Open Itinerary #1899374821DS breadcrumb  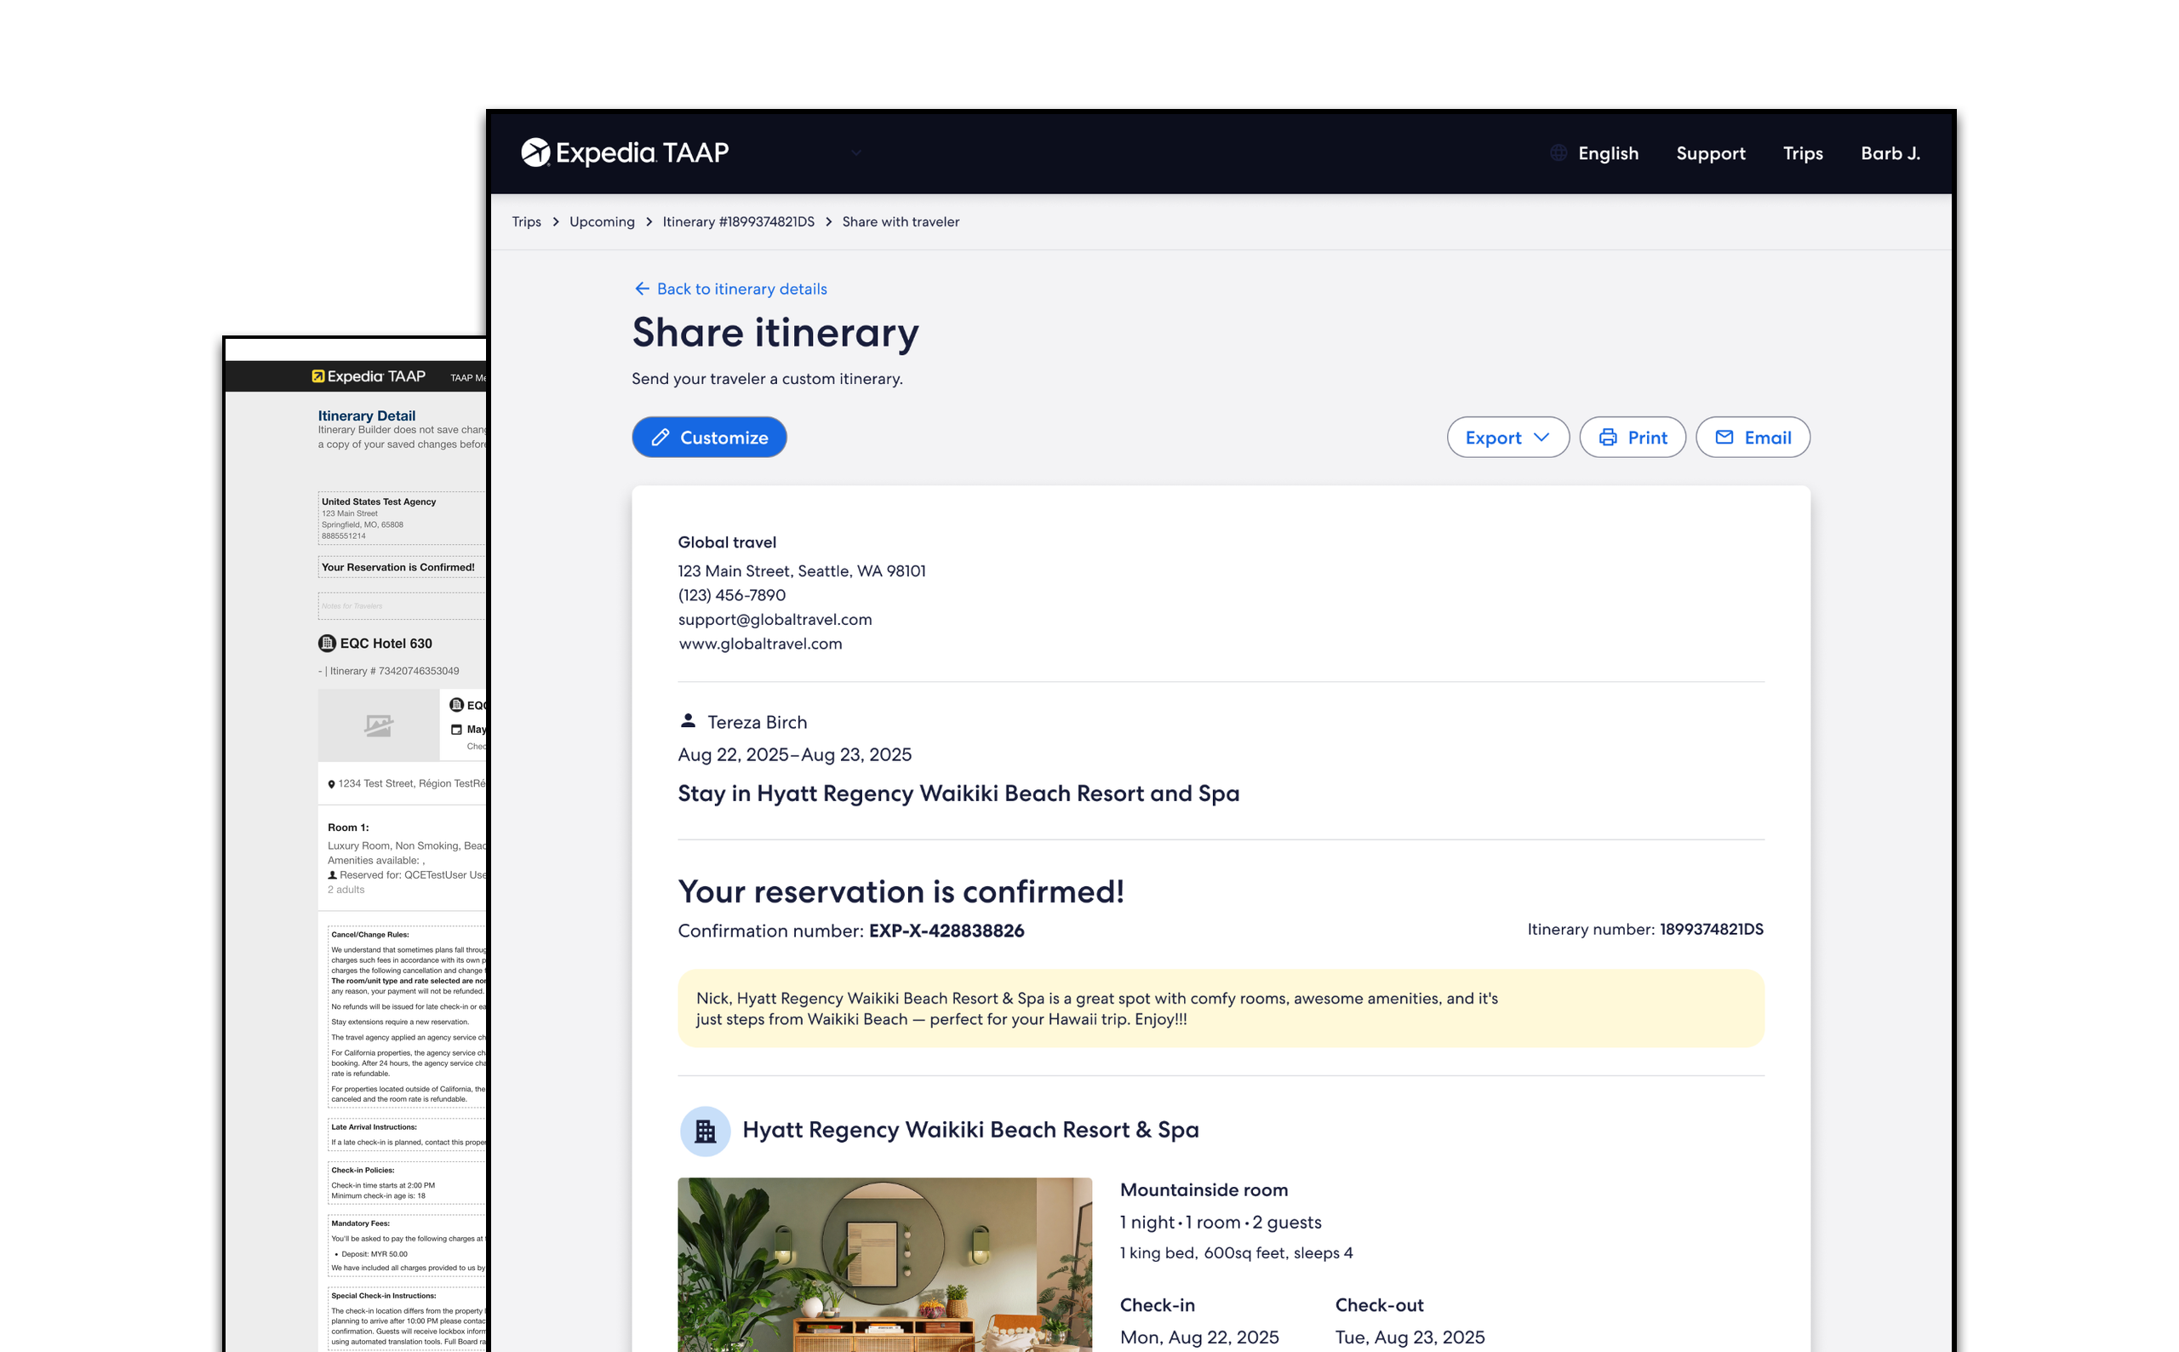click(x=738, y=221)
